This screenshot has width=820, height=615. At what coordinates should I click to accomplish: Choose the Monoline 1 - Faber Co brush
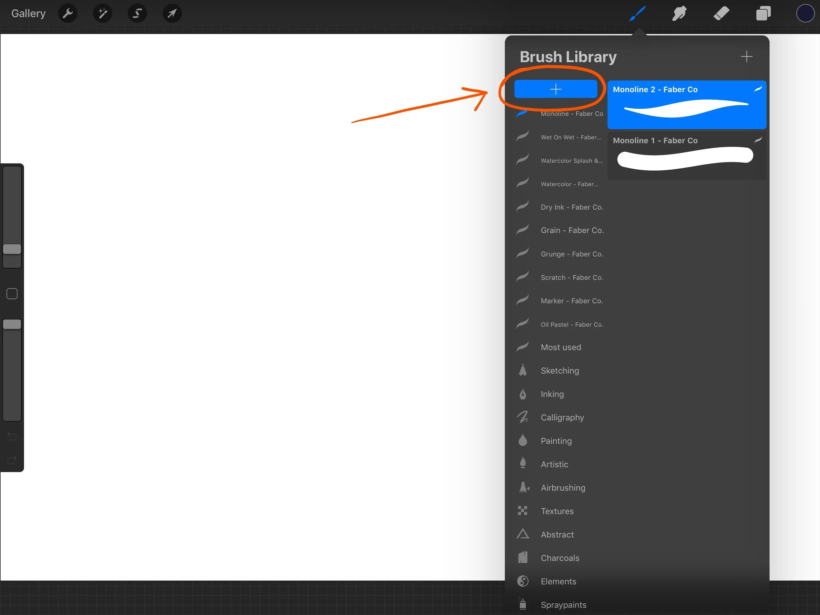pyautogui.click(x=686, y=156)
